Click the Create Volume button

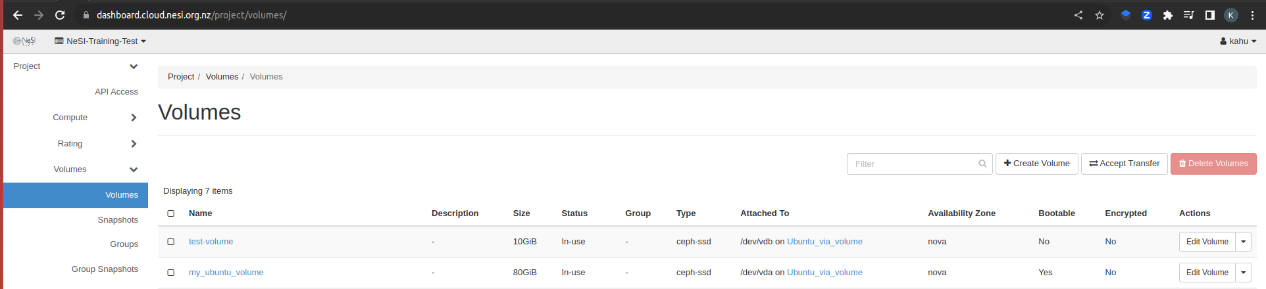coord(1036,164)
